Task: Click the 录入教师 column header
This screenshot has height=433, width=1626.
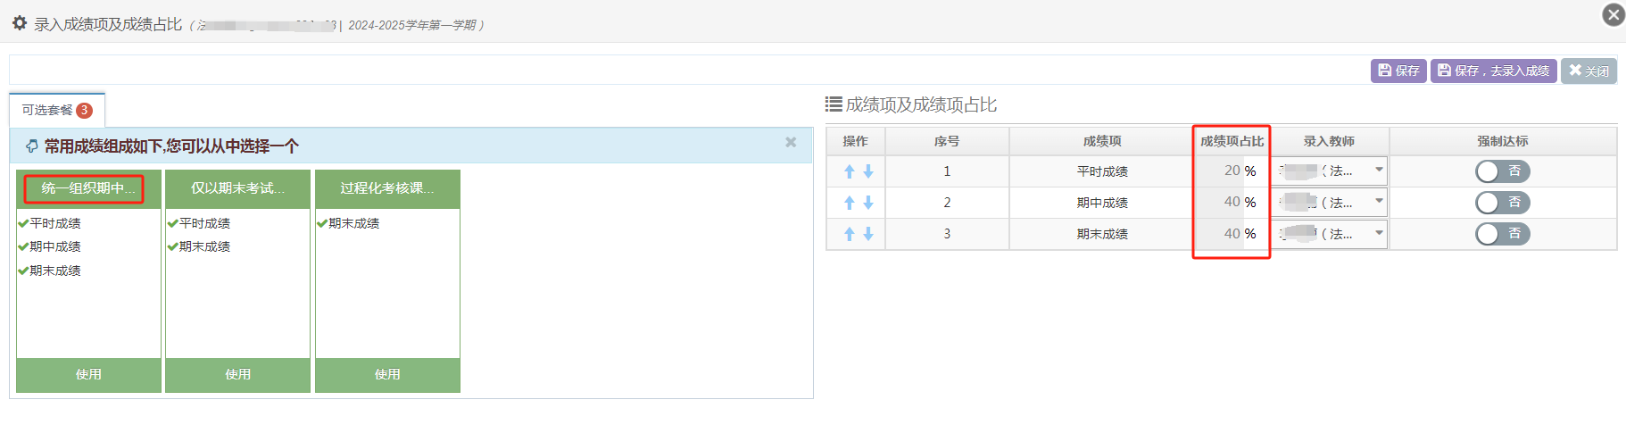Action: (x=1329, y=141)
